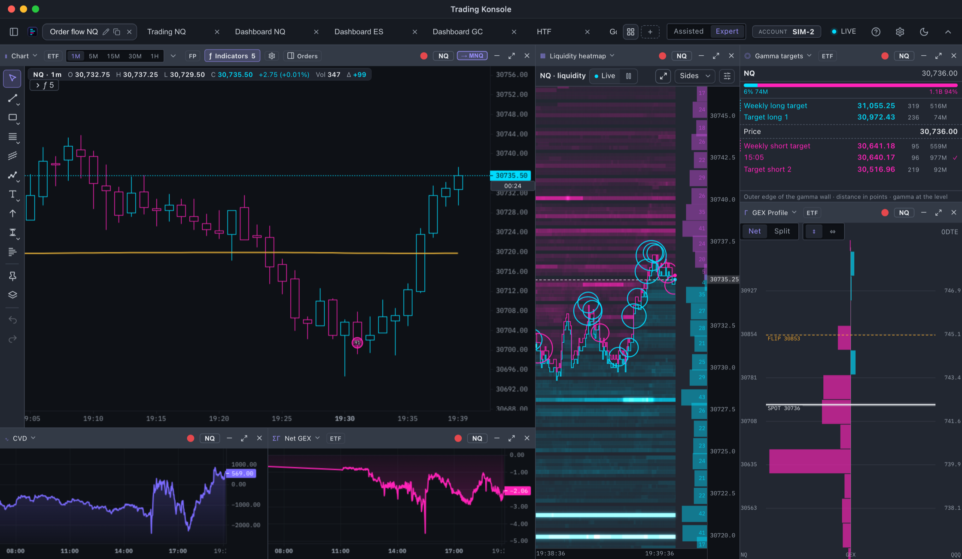This screenshot has width=962, height=559.
Task: Open the HTF tab
Action: [x=544, y=32]
